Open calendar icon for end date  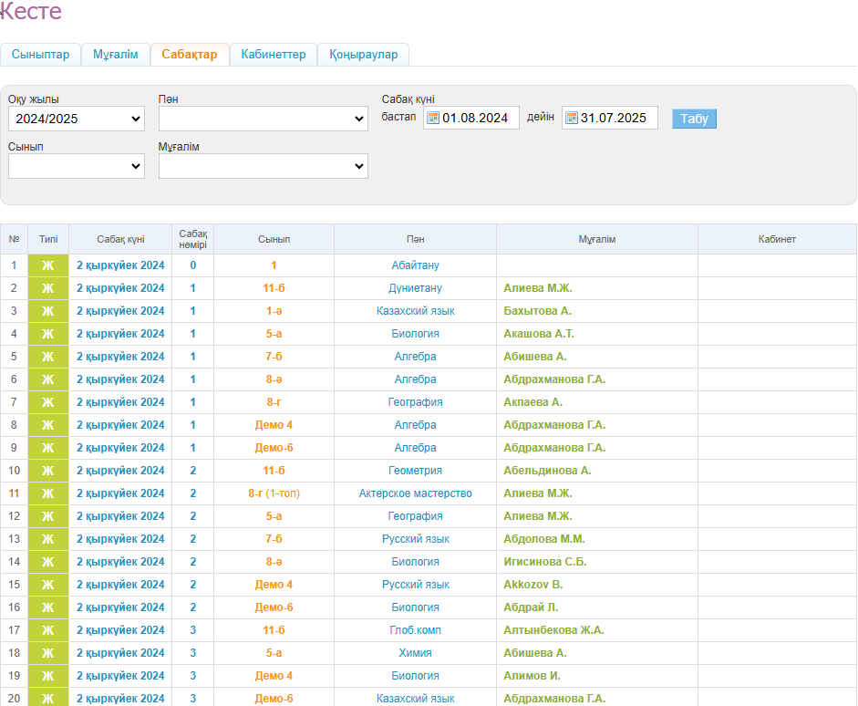(x=572, y=119)
